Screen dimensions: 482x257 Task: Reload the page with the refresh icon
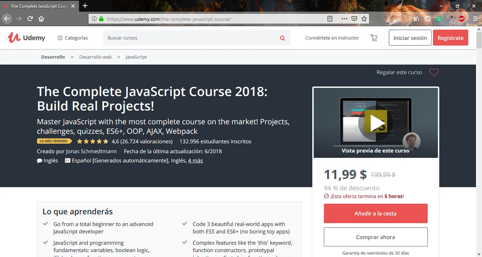pos(30,18)
